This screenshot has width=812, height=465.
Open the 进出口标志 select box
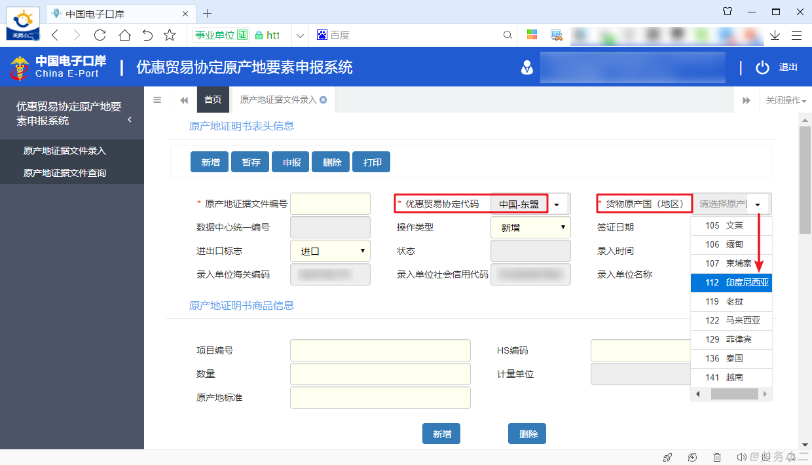coord(330,251)
